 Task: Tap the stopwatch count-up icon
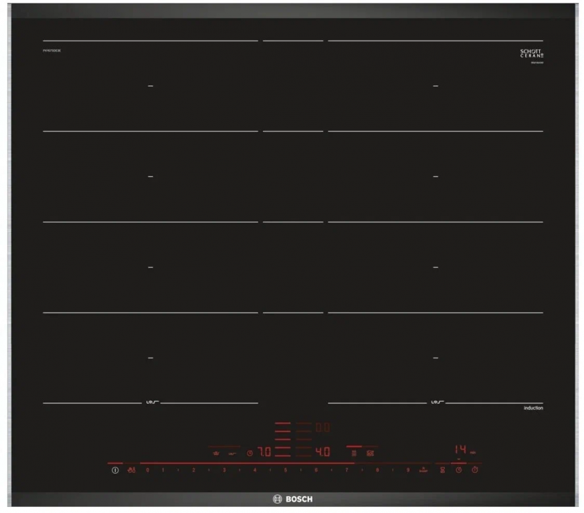pyautogui.click(x=475, y=470)
